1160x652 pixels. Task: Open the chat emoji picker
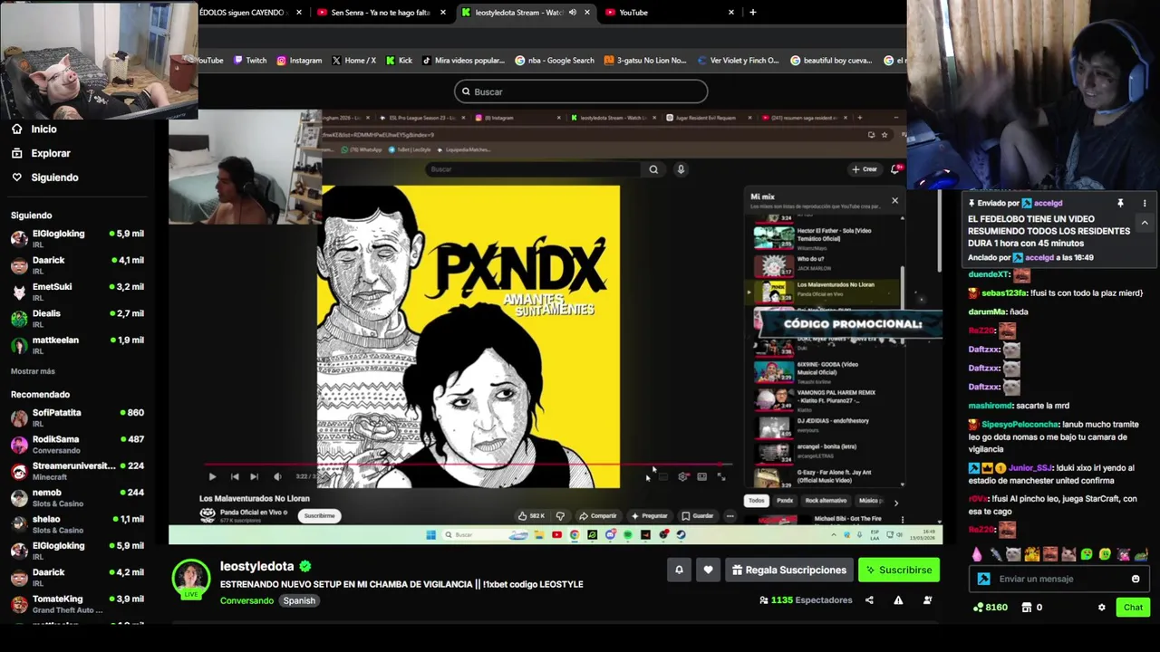1136,579
